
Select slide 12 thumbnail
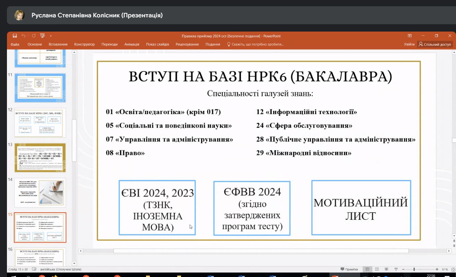click(40, 123)
